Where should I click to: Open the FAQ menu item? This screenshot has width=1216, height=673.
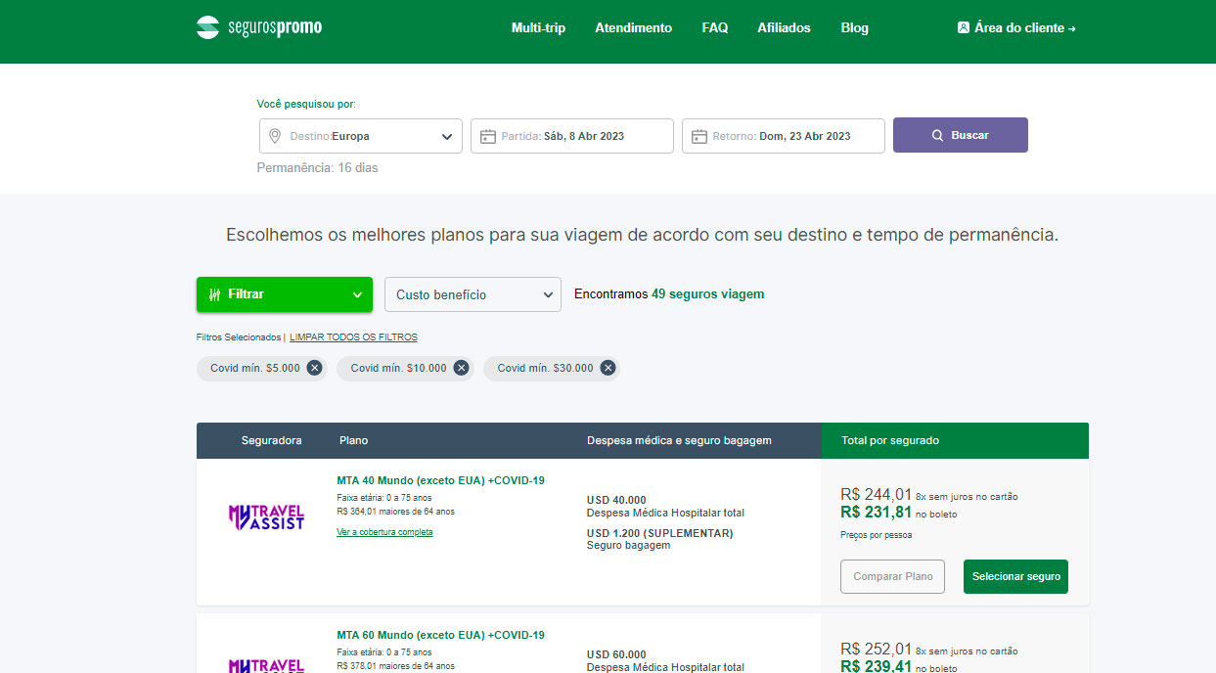715,27
